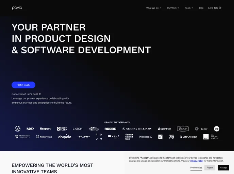Click the Princeton University logo
The width and height of the screenshot is (234, 174).
point(22,136)
